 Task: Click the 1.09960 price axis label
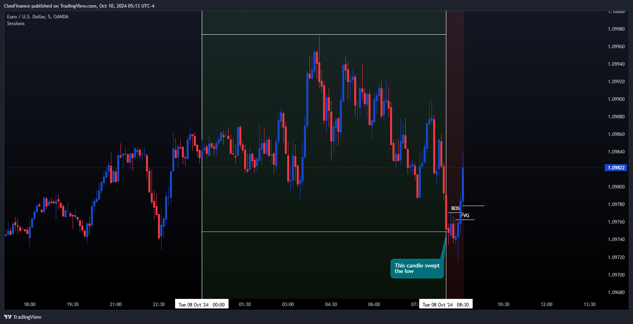tap(616, 47)
